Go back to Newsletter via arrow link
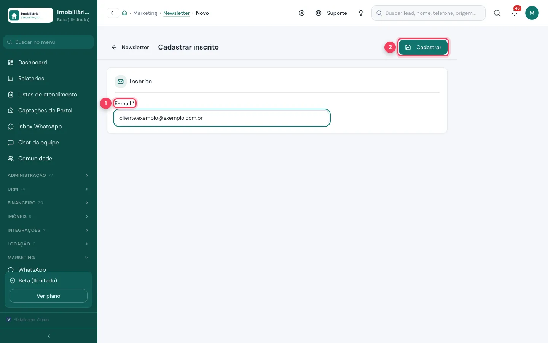Image resolution: width=548 pixels, height=343 pixels. [130, 47]
